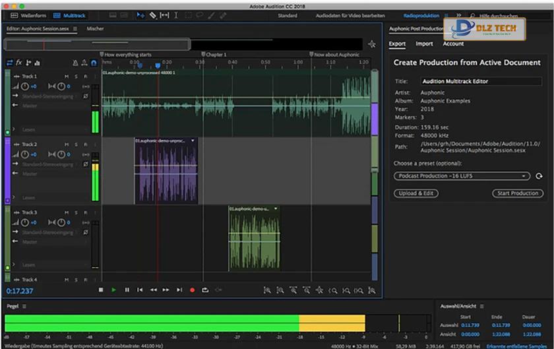Screen dimensions: 554x349
Task: Show the Sends track section icon
Action: [x=28, y=63]
